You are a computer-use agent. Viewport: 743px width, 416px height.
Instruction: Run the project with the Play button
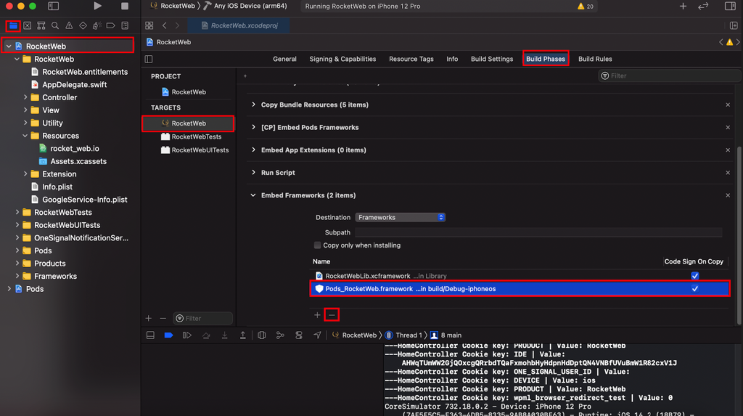point(97,6)
